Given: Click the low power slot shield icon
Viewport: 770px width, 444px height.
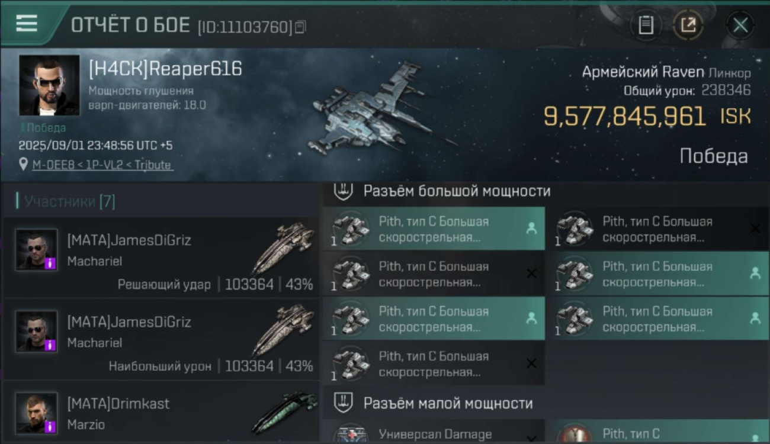Looking at the screenshot, I should click(344, 403).
